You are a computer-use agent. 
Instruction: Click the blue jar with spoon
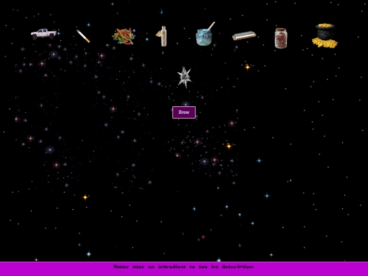[205, 34]
